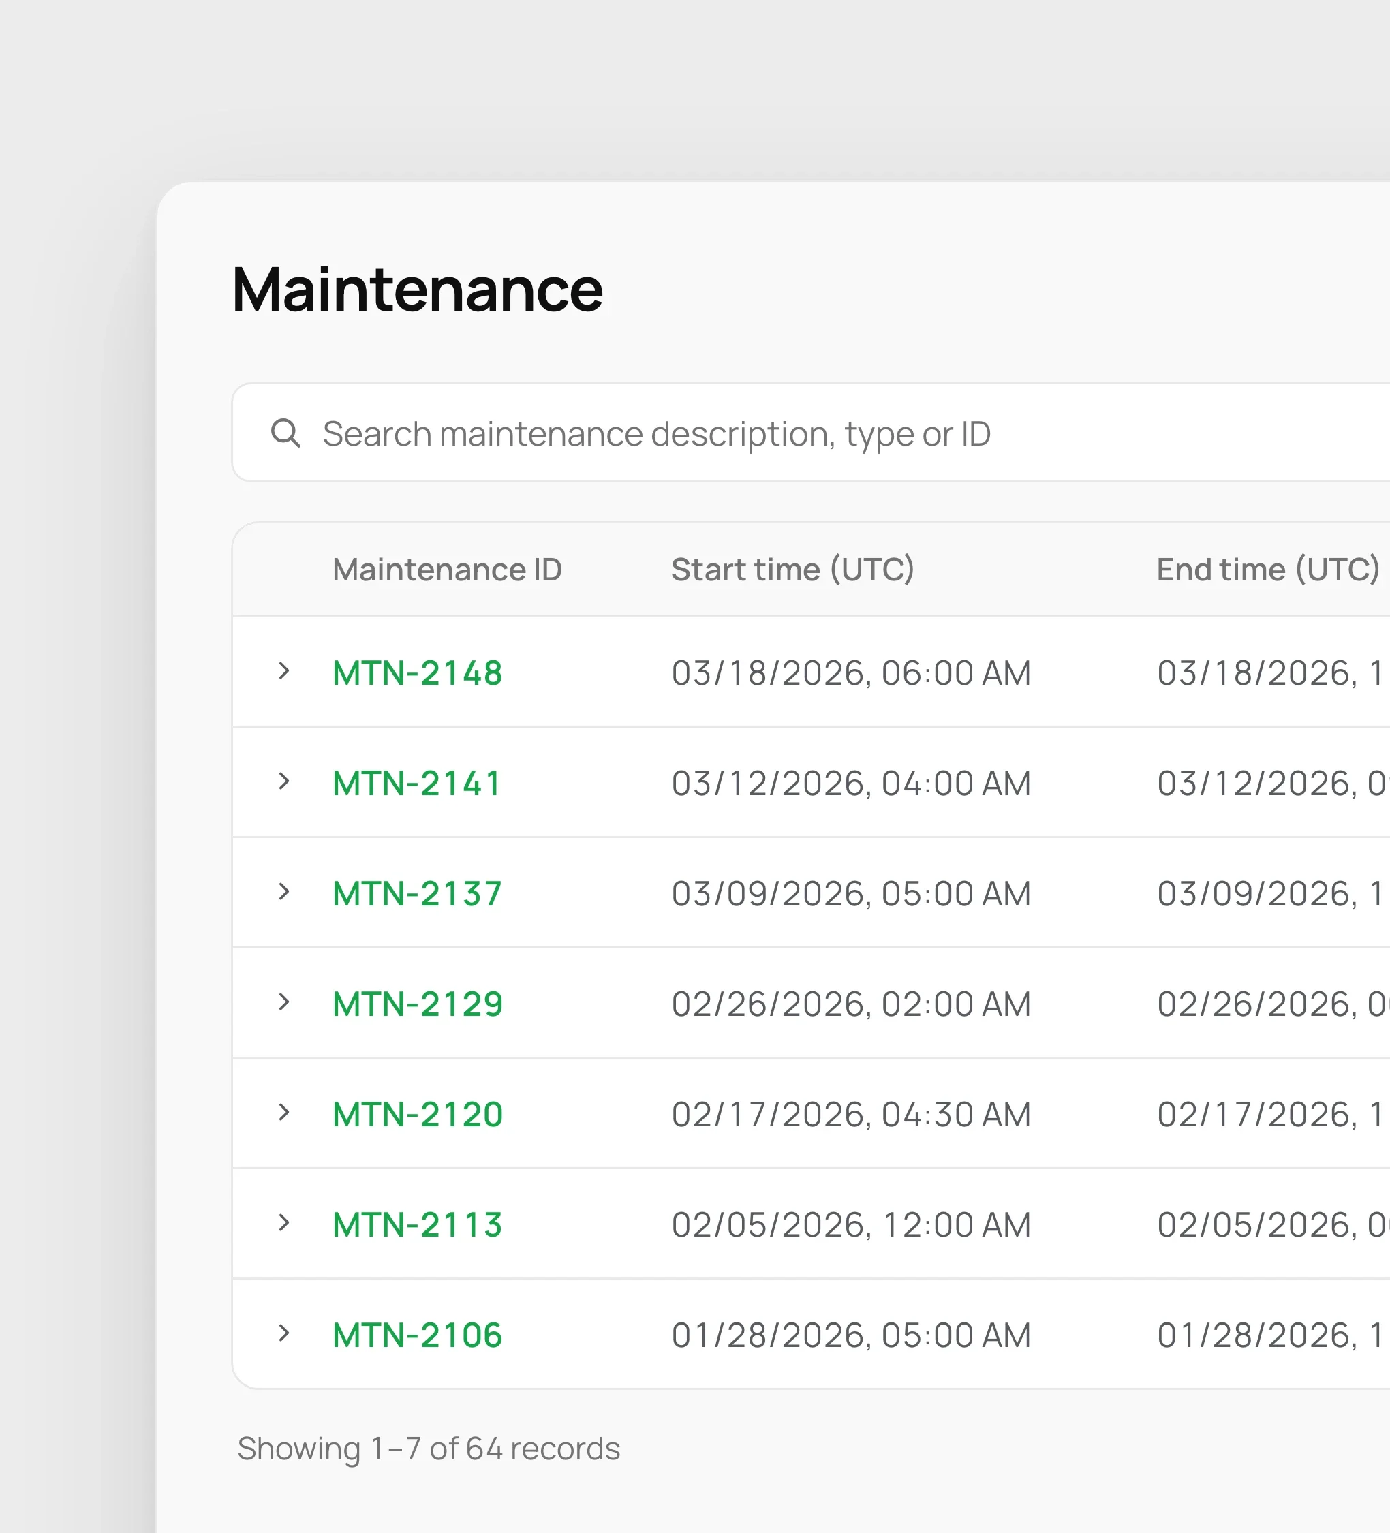The image size is (1390, 1533).
Task: Open maintenance record MTN-2148
Action: coord(418,673)
